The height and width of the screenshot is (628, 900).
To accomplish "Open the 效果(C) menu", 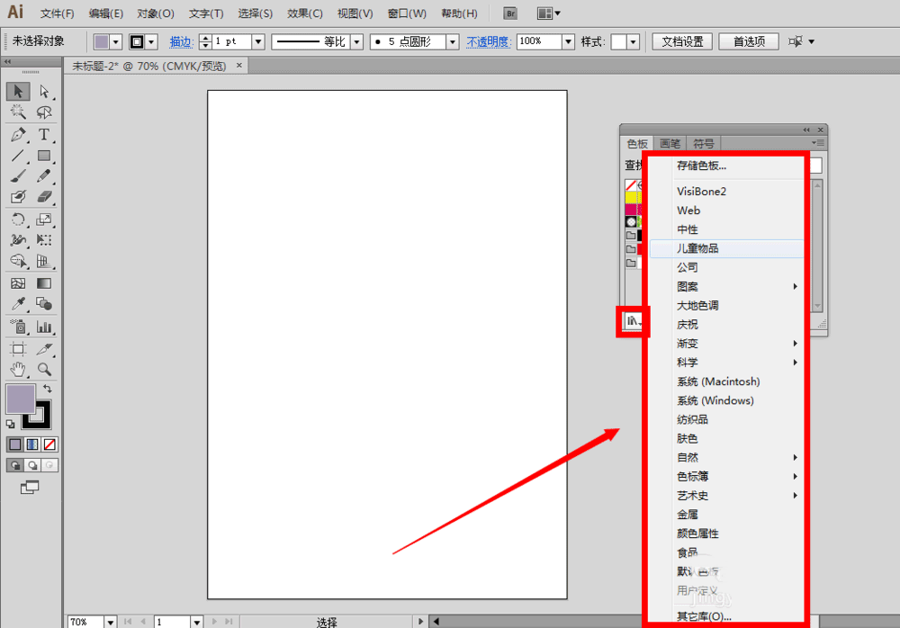I will click(x=305, y=13).
